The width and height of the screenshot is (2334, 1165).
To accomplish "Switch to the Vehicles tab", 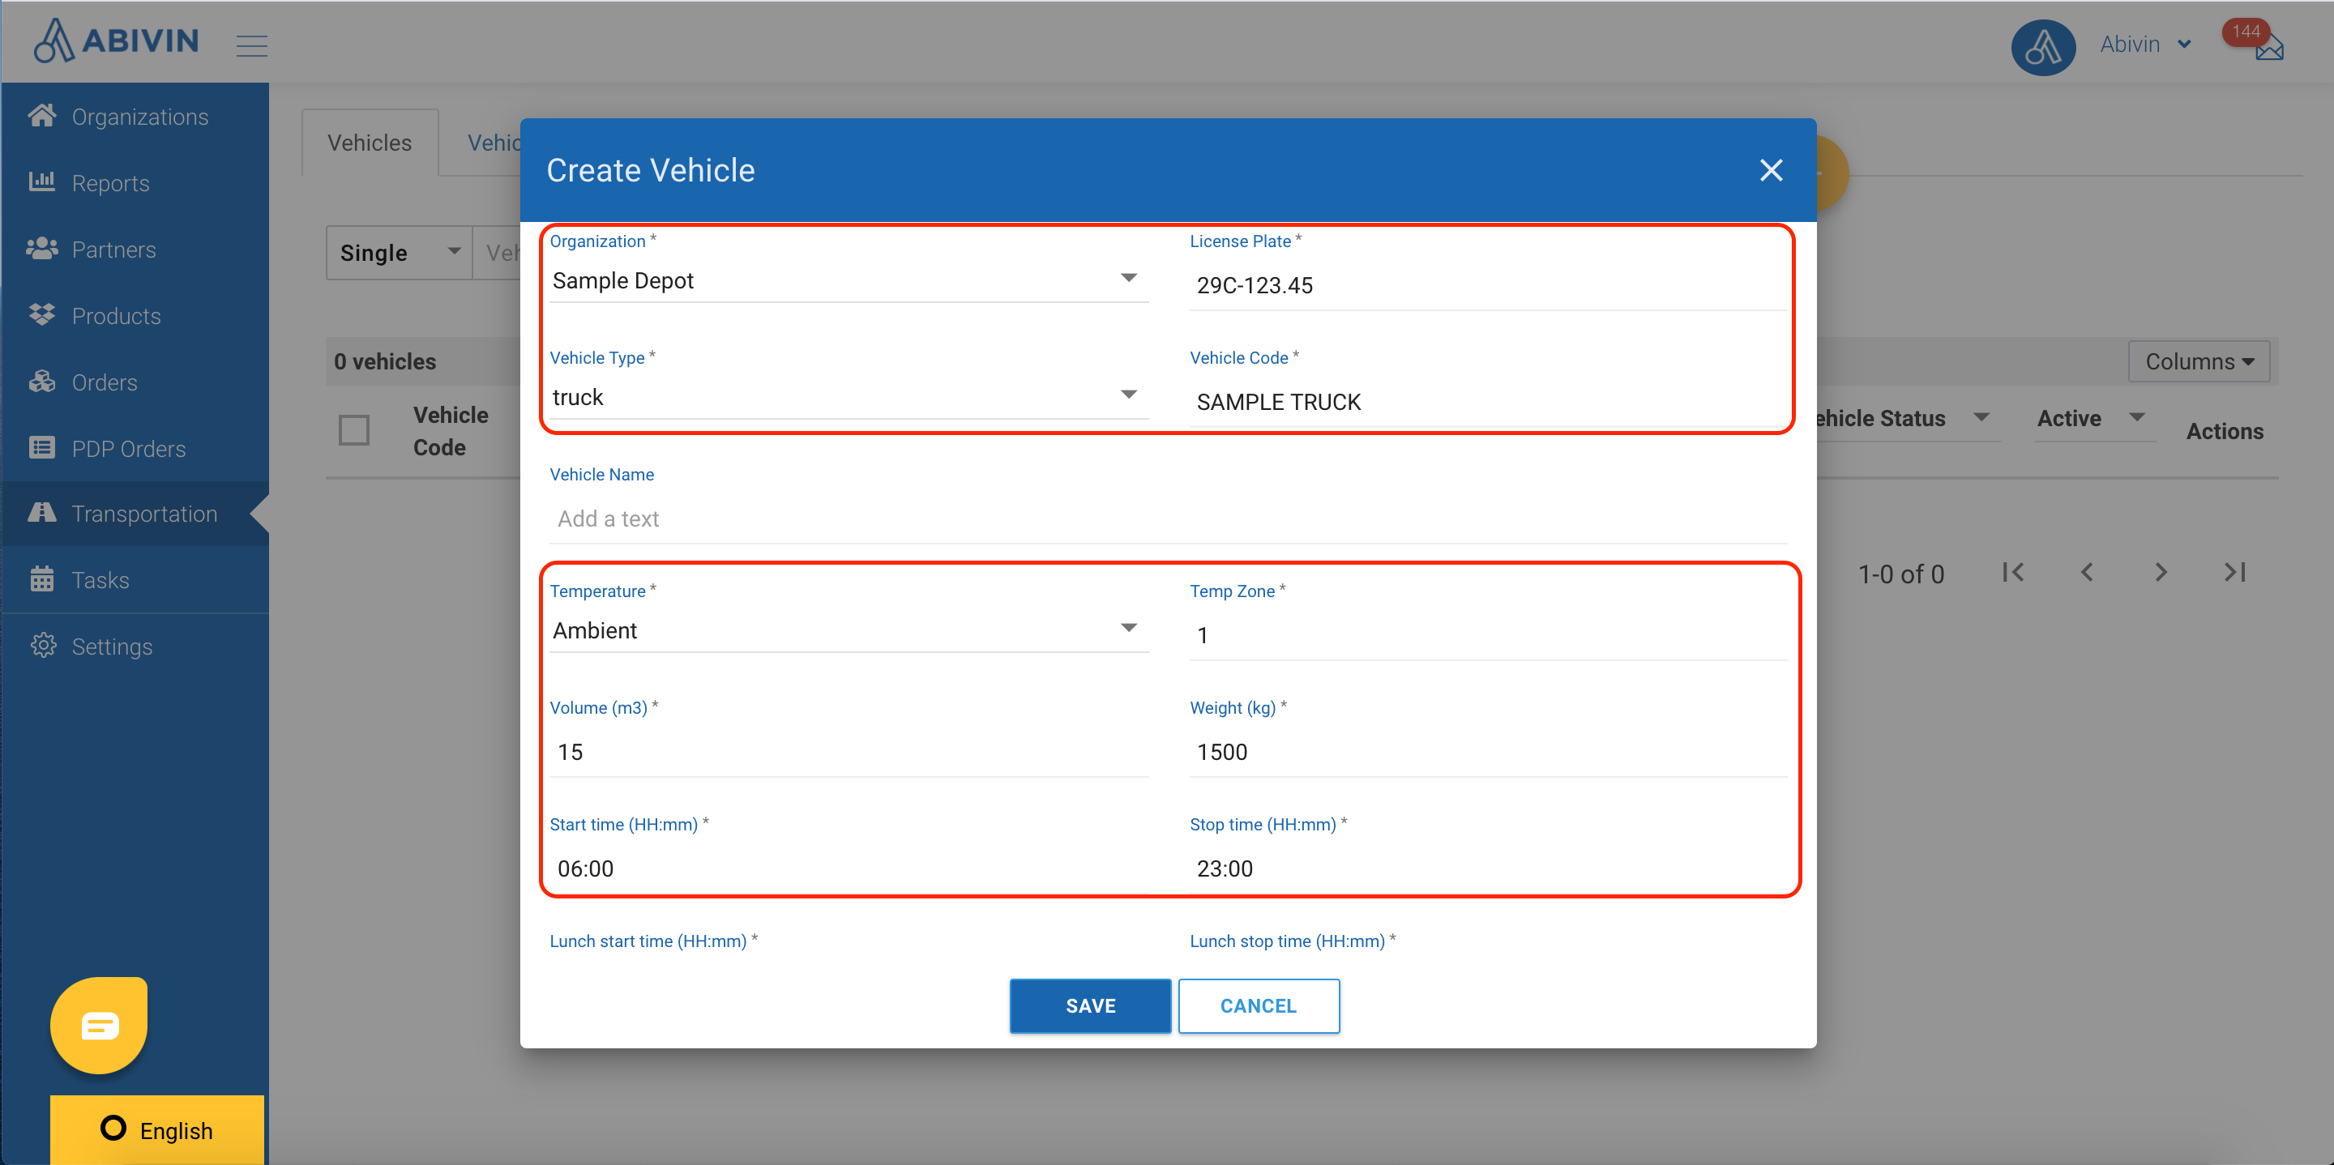I will [370, 143].
